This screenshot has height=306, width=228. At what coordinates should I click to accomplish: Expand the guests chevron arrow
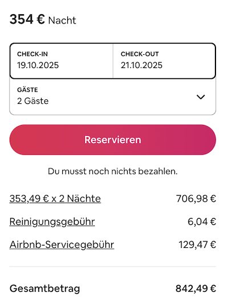pos(201,97)
